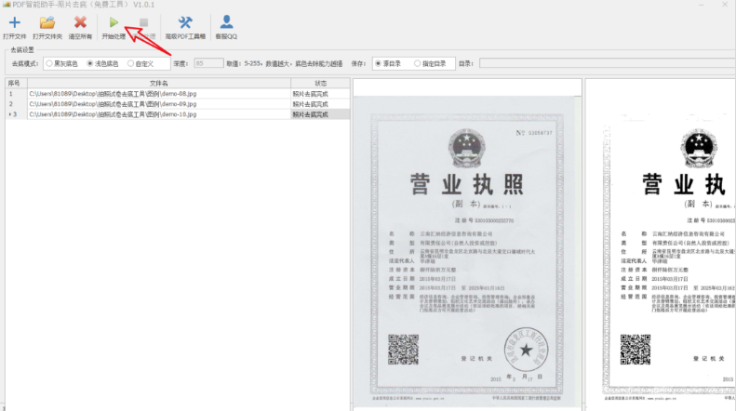This screenshot has width=736, height=411.
Task: Click row number 1 cell
Action: click(x=16, y=94)
